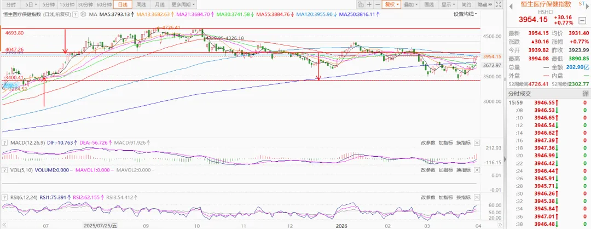Select the 日线 daily chart tab

pyautogui.click(x=123, y=4)
